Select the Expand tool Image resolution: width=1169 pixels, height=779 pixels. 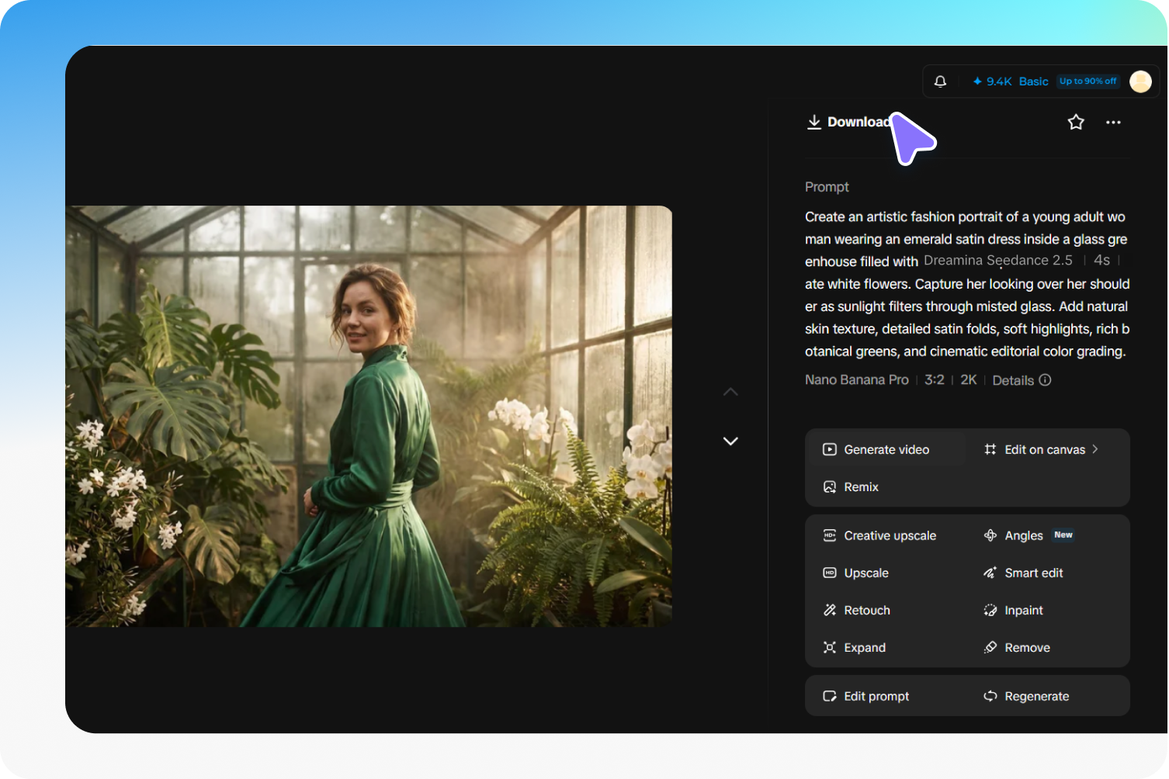[x=854, y=647]
